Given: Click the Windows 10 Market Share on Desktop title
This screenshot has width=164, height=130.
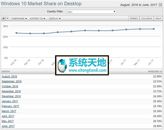Looking at the screenshot, I should 41,4.
